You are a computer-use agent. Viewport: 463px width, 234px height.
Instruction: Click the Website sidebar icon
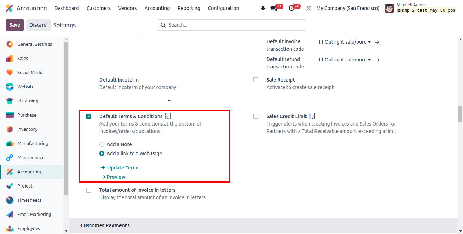(x=10, y=87)
